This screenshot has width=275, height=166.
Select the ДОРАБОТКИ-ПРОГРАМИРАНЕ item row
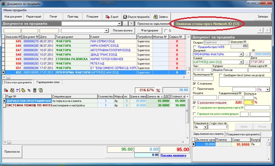point(94,101)
